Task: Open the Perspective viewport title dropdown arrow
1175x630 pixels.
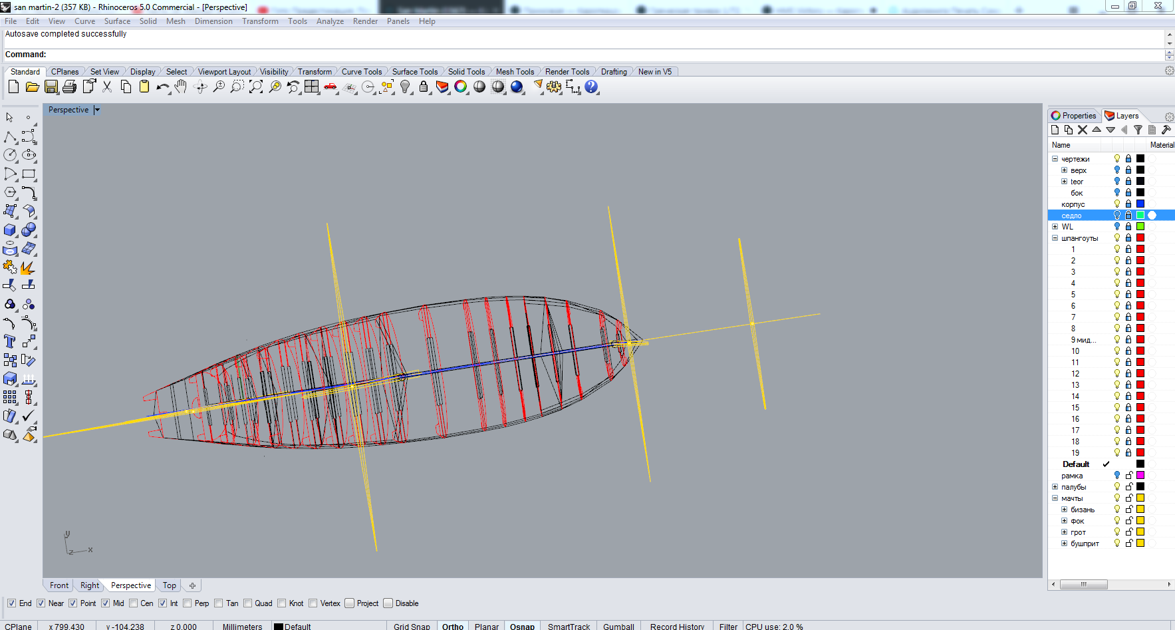Action: tap(97, 110)
